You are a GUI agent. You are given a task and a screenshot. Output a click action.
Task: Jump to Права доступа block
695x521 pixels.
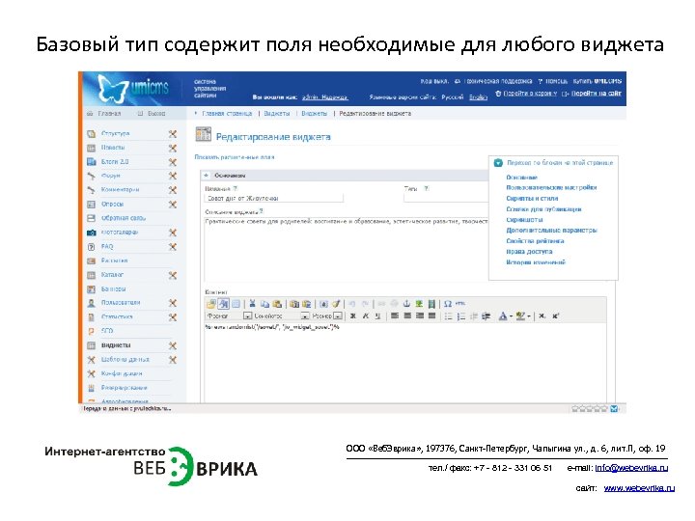coord(529,251)
